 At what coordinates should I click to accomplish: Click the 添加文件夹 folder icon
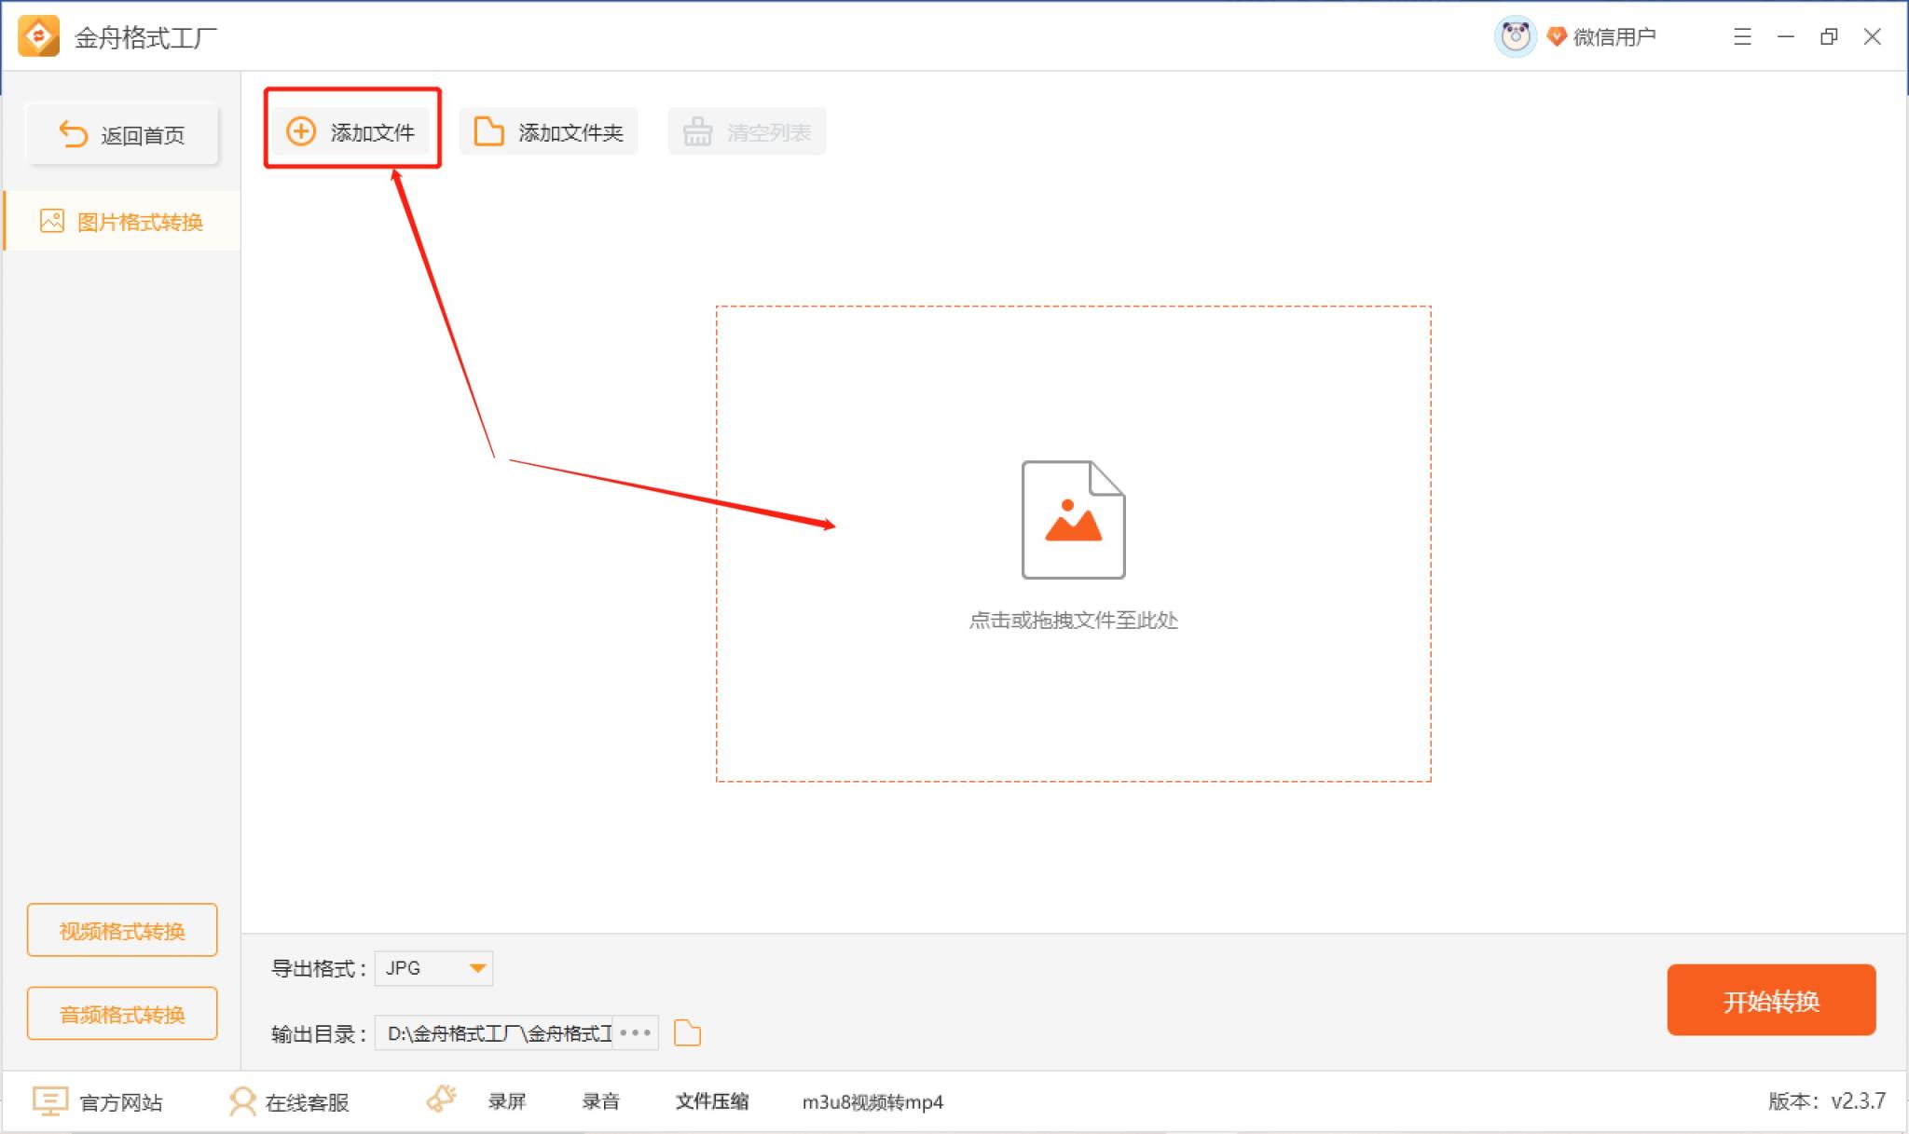point(488,131)
